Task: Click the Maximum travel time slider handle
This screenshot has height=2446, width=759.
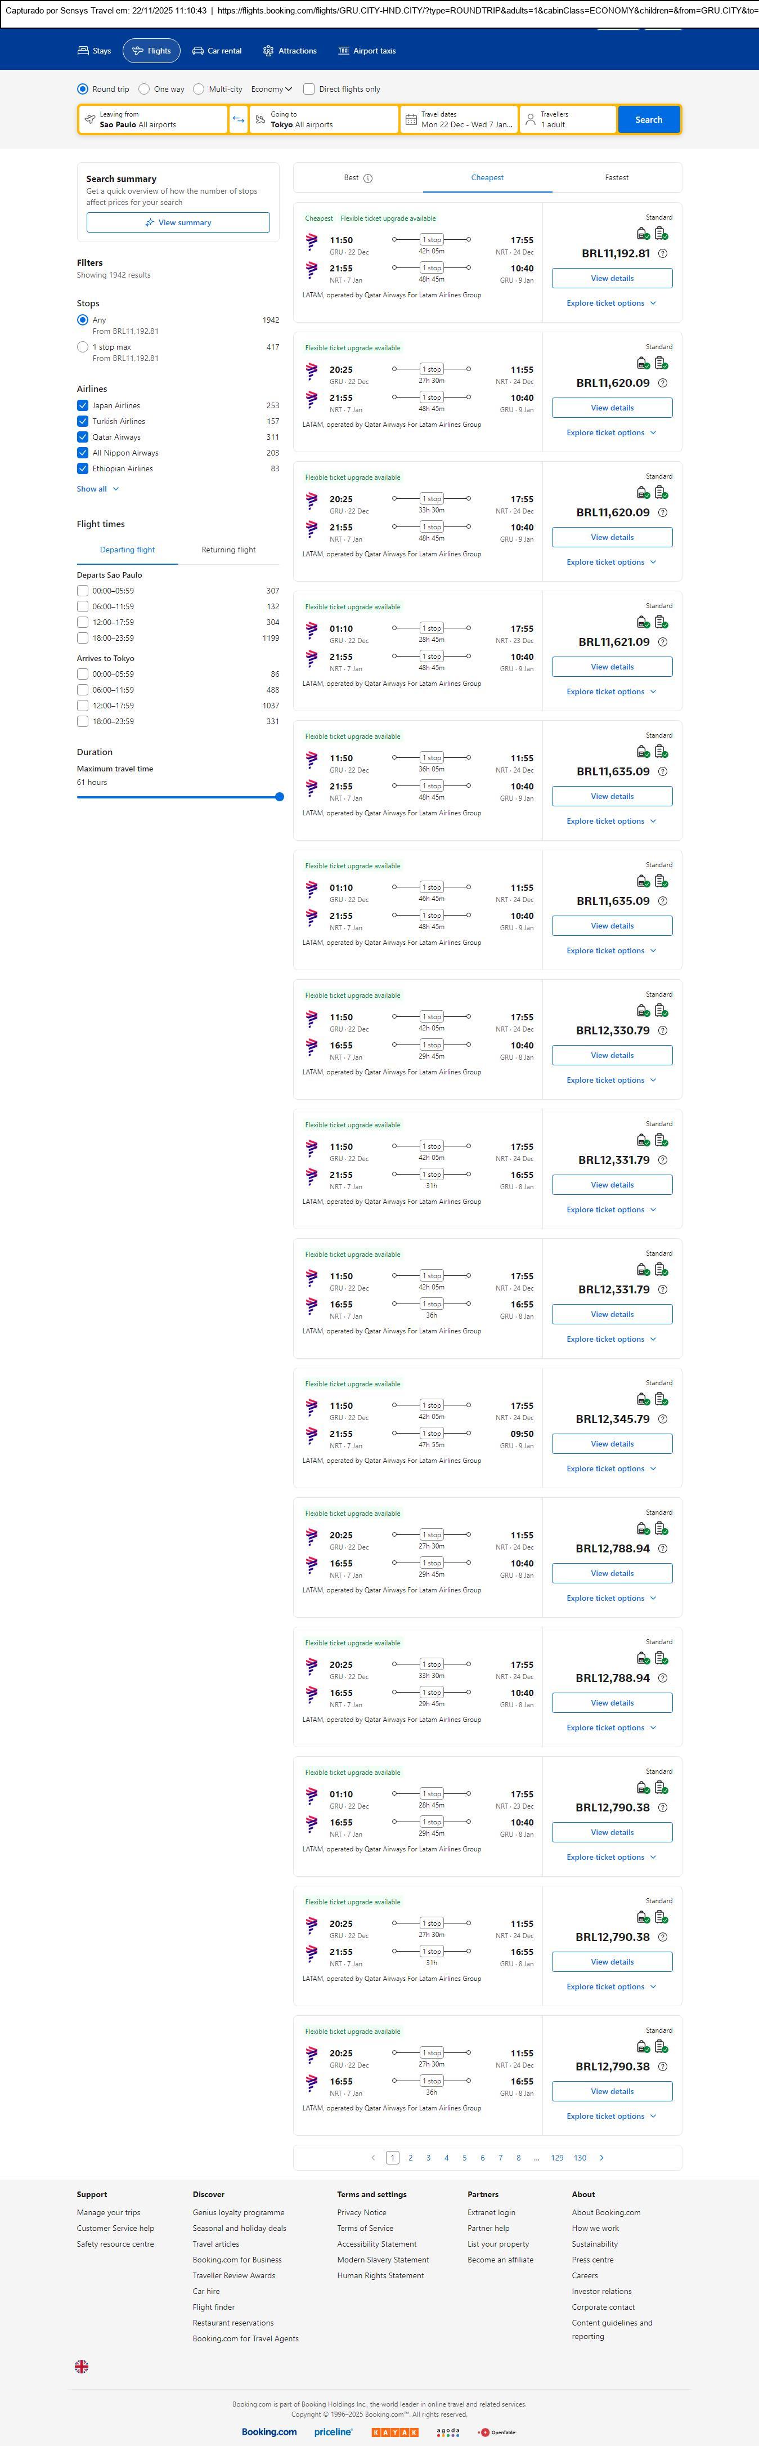Action: pos(279,797)
